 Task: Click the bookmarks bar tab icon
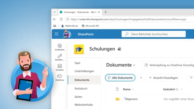coord(55,26)
